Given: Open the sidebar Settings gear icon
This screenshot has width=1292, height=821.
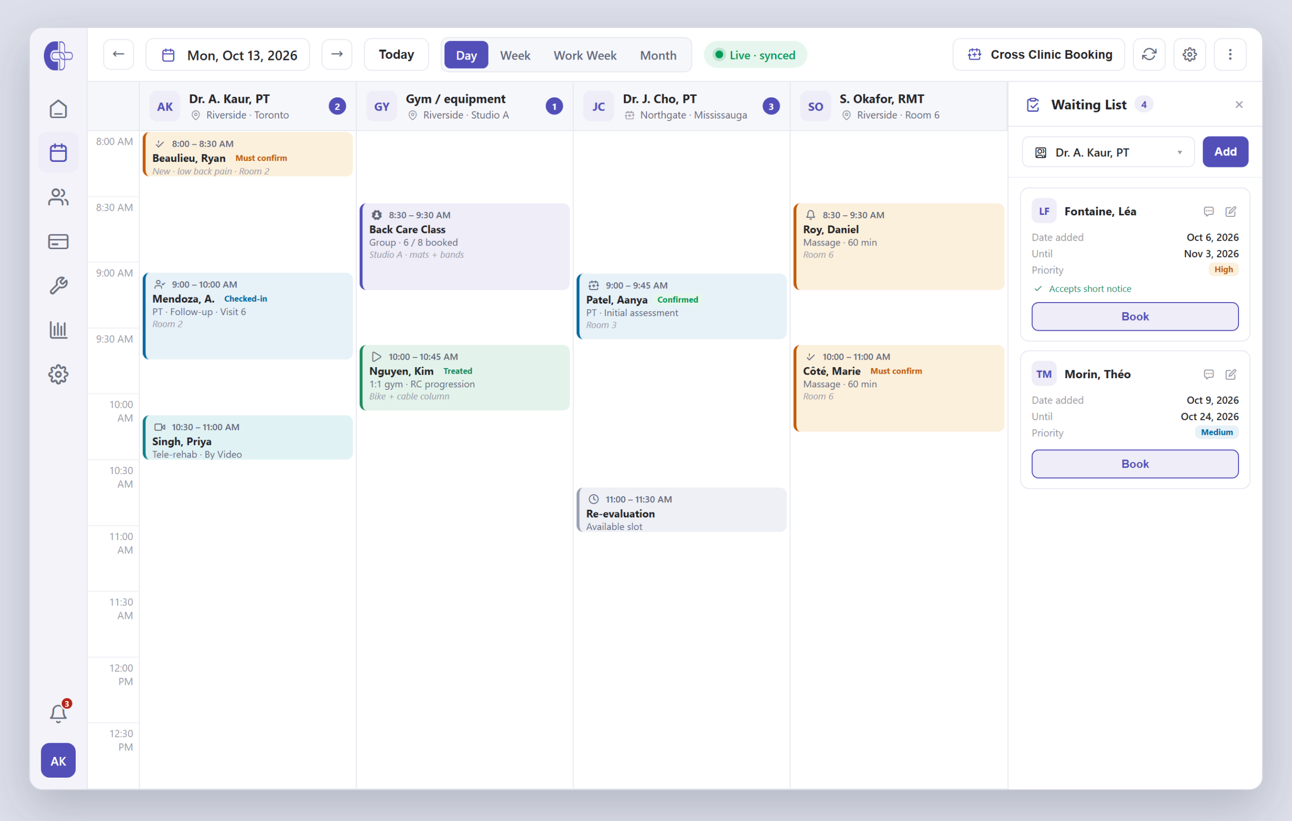Looking at the screenshot, I should point(58,374).
